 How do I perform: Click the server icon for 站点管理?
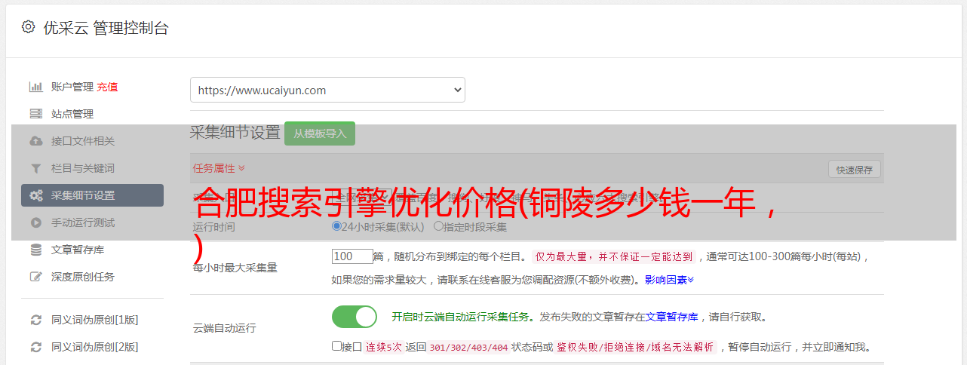pyautogui.click(x=35, y=114)
